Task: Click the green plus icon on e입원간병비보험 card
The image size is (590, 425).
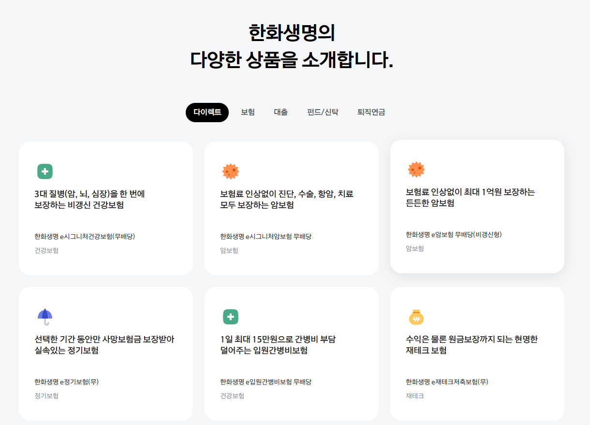Action: tap(231, 317)
